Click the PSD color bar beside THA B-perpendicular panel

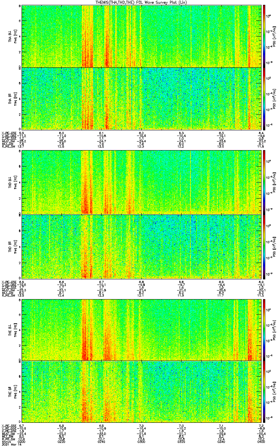click(x=264, y=36)
